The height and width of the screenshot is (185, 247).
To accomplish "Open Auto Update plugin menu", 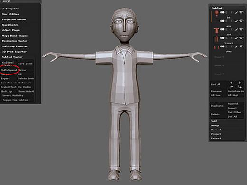I will [10, 9].
